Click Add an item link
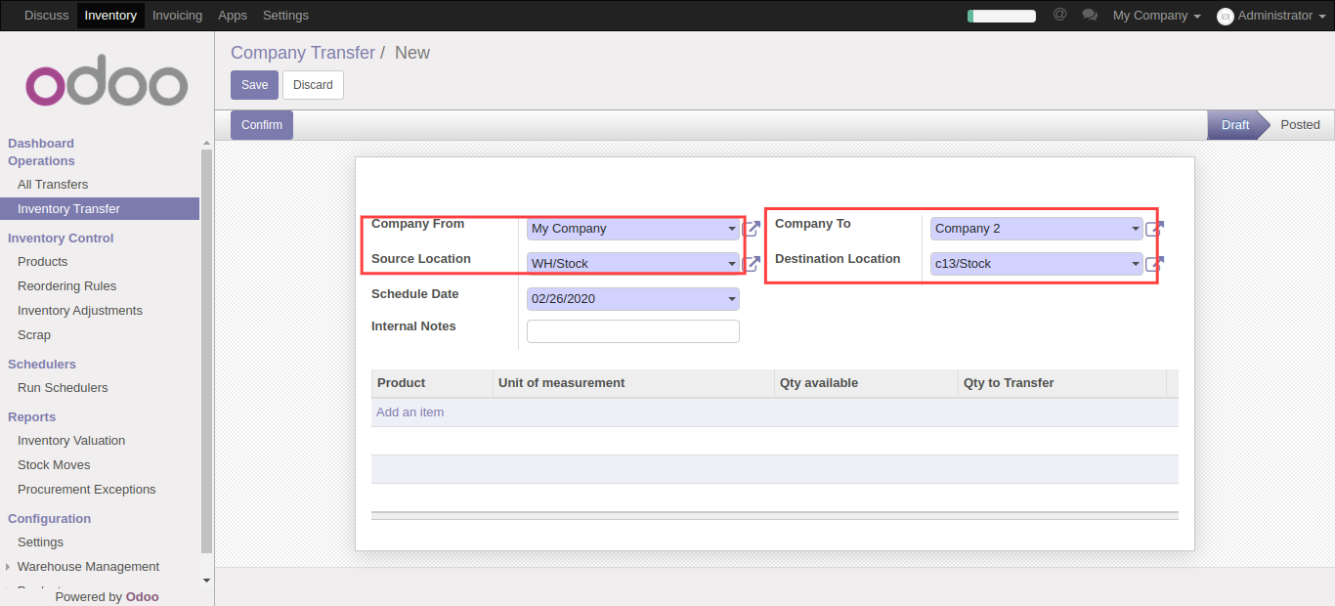This screenshot has height=606, width=1335. [410, 412]
